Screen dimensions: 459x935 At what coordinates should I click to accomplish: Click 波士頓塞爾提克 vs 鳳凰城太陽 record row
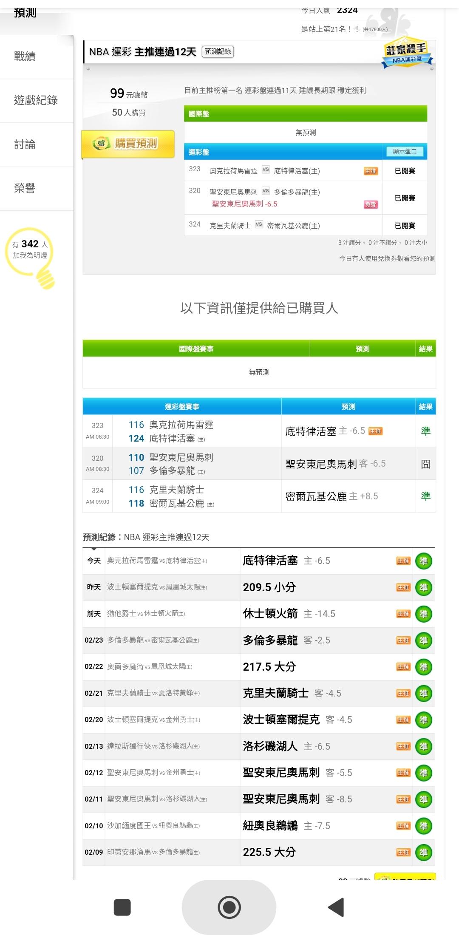(x=259, y=587)
